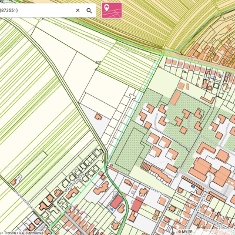Click the small orange building in the striped field
The width and height of the screenshot is (235, 235).
(14, 182)
